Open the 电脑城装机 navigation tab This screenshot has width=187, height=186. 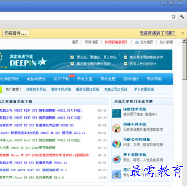[x=36, y=79]
